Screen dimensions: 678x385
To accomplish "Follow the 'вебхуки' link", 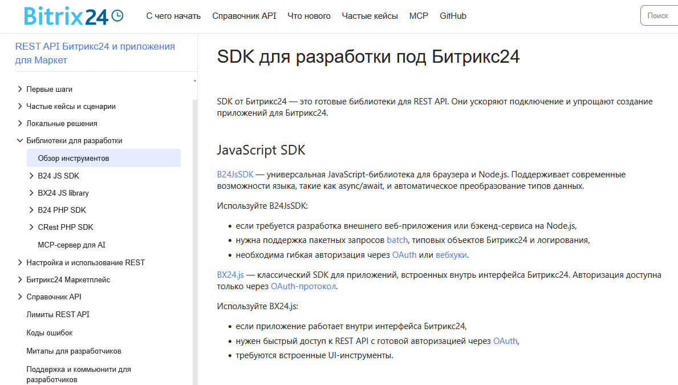I will pos(451,255).
